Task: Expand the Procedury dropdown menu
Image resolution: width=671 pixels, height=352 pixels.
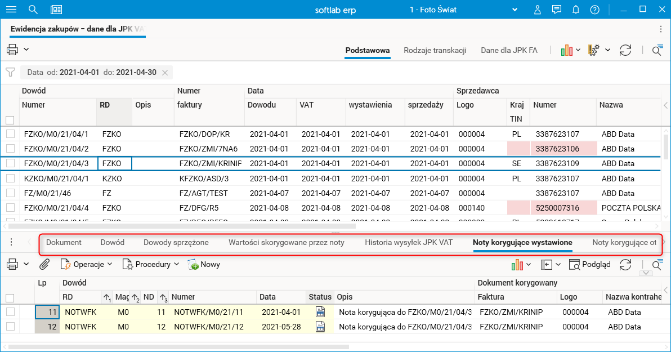Action: tap(151, 264)
